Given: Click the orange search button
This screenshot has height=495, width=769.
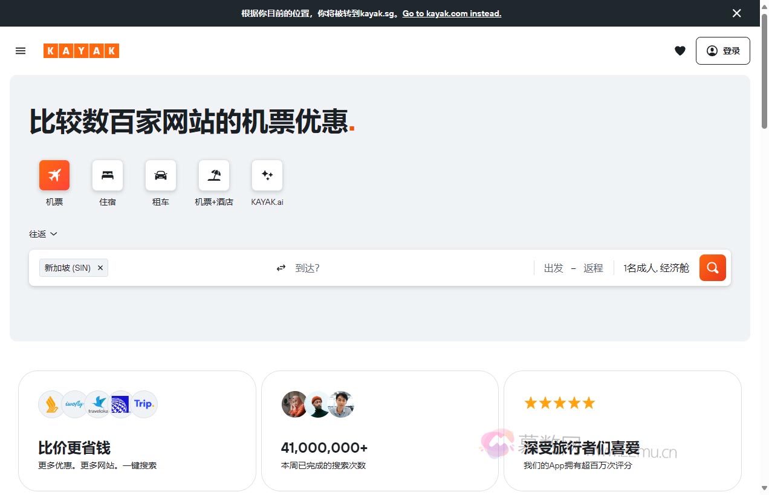Looking at the screenshot, I should pos(713,268).
